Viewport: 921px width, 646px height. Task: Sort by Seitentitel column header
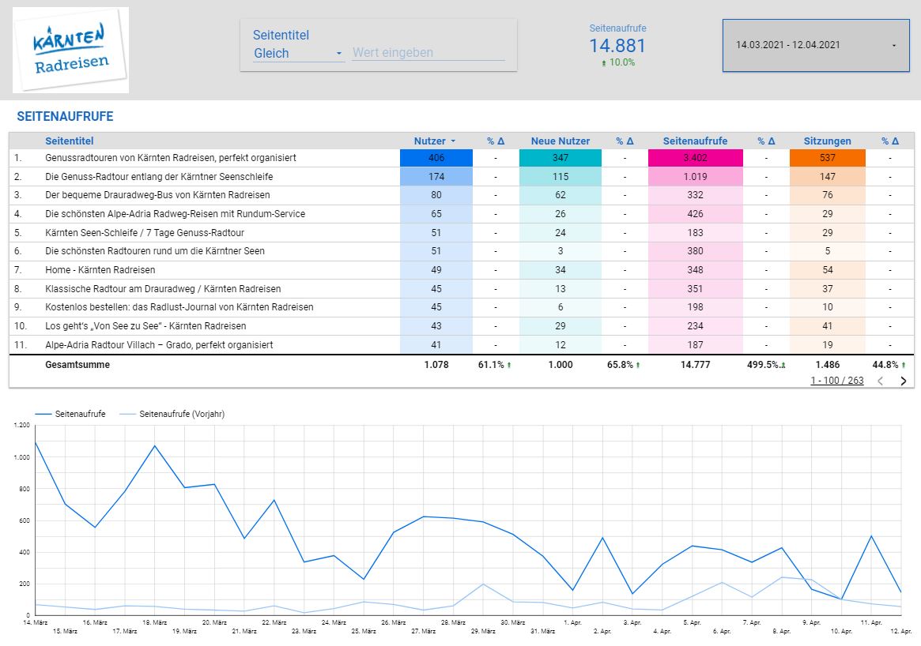70,141
